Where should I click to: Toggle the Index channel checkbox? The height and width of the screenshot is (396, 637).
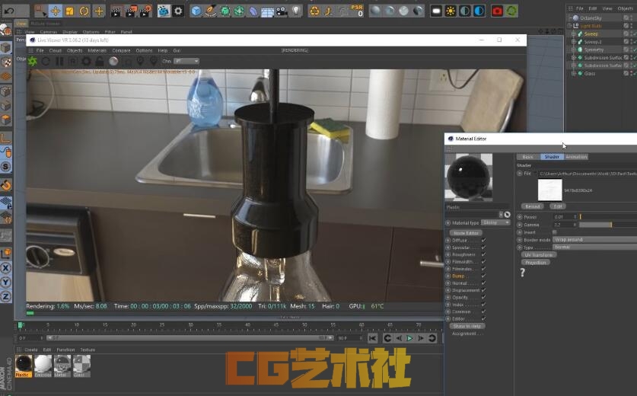[x=483, y=305]
